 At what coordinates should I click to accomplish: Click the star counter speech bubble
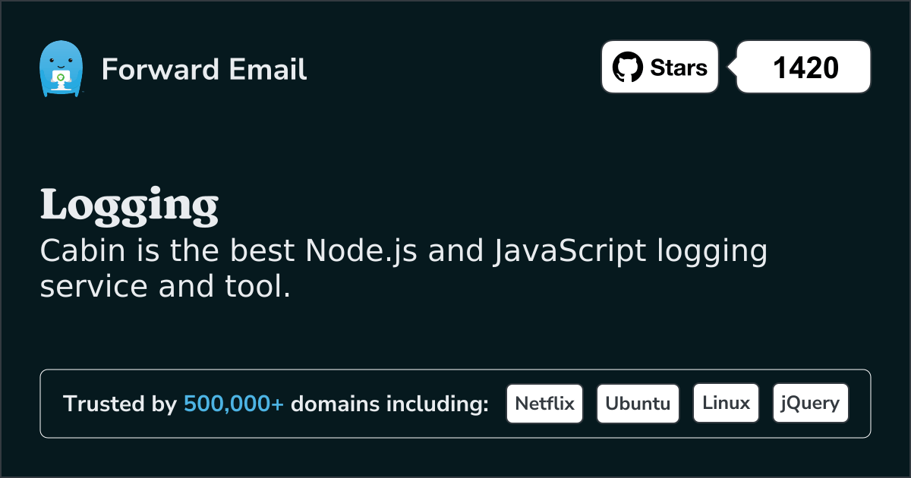pyautogui.click(x=803, y=67)
